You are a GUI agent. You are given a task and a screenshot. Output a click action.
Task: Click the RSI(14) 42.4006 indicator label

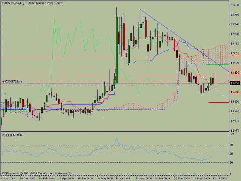click(x=12, y=135)
